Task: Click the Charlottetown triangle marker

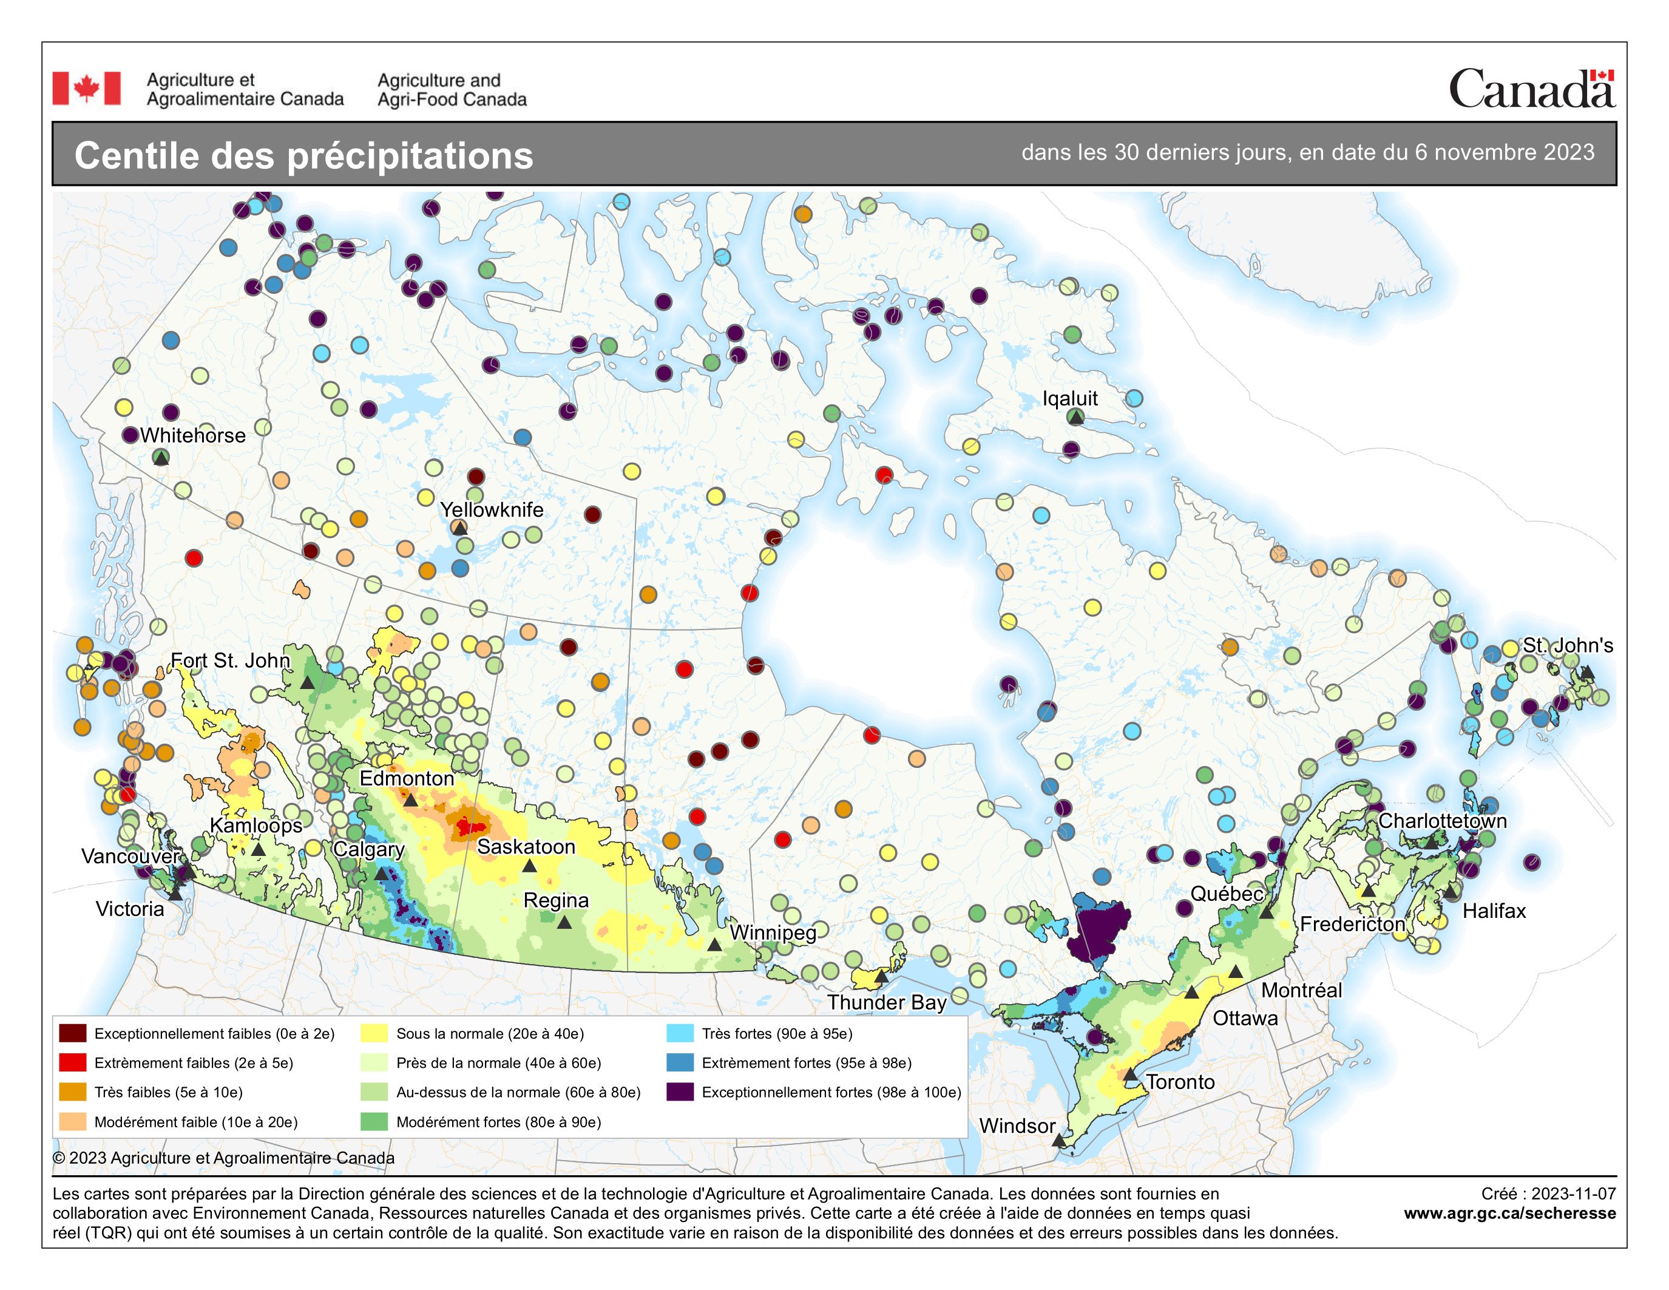Action: [1430, 842]
